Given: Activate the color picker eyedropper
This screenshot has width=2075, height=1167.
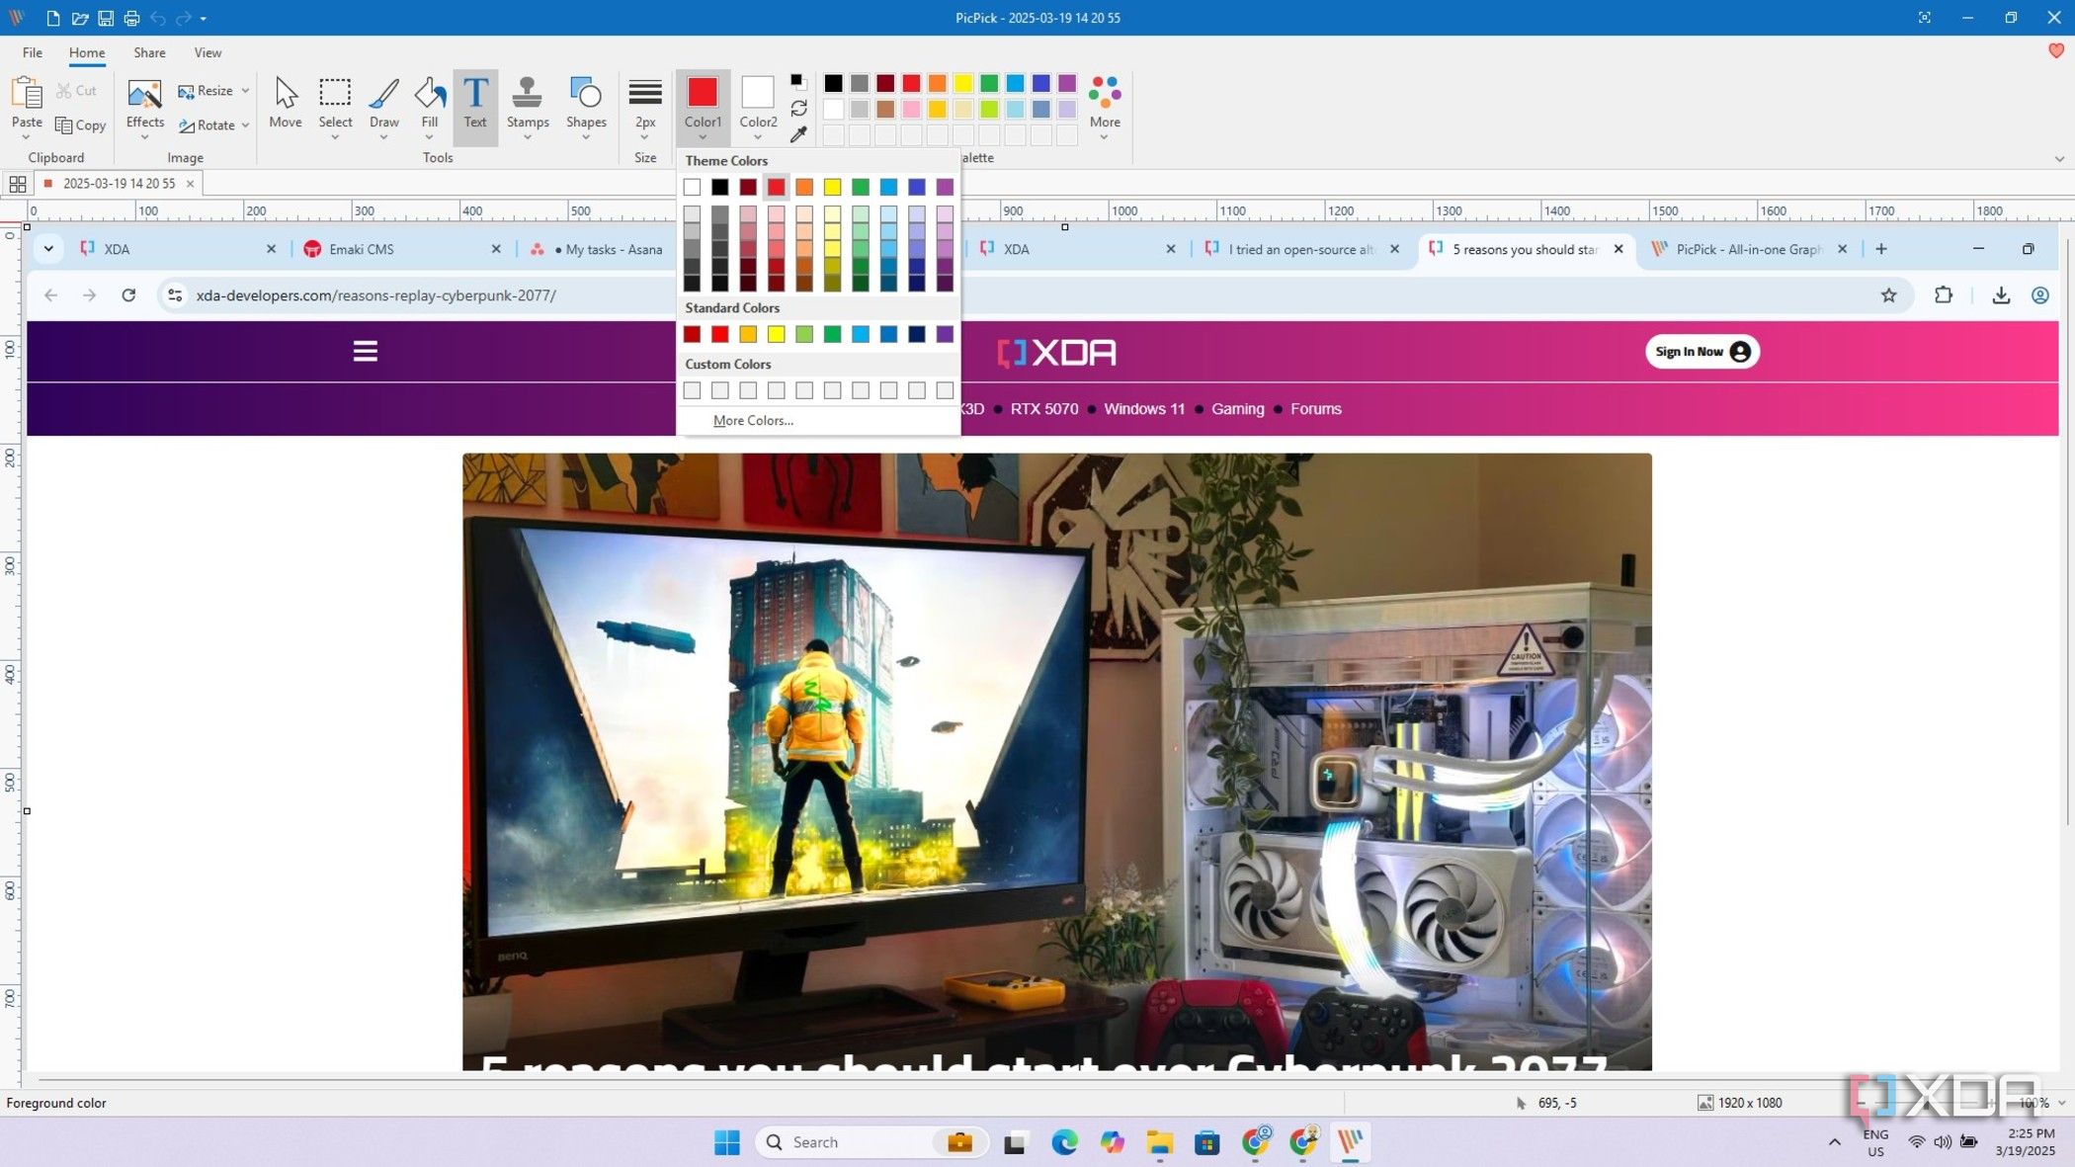Looking at the screenshot, I should coord(798,133).
